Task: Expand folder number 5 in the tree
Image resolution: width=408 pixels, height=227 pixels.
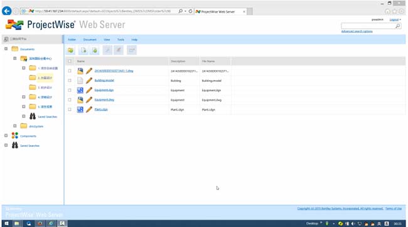Action: [x=24, y=106]
